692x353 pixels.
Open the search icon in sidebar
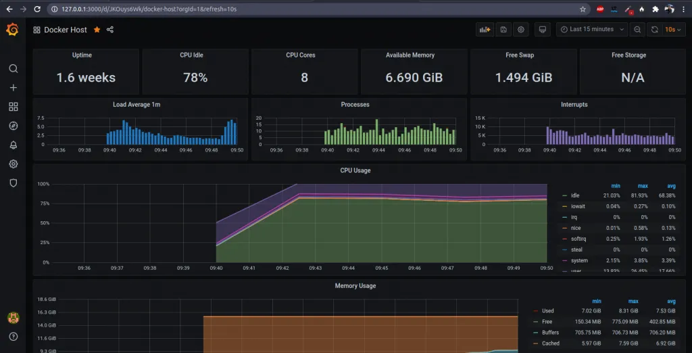click(13, 68)
